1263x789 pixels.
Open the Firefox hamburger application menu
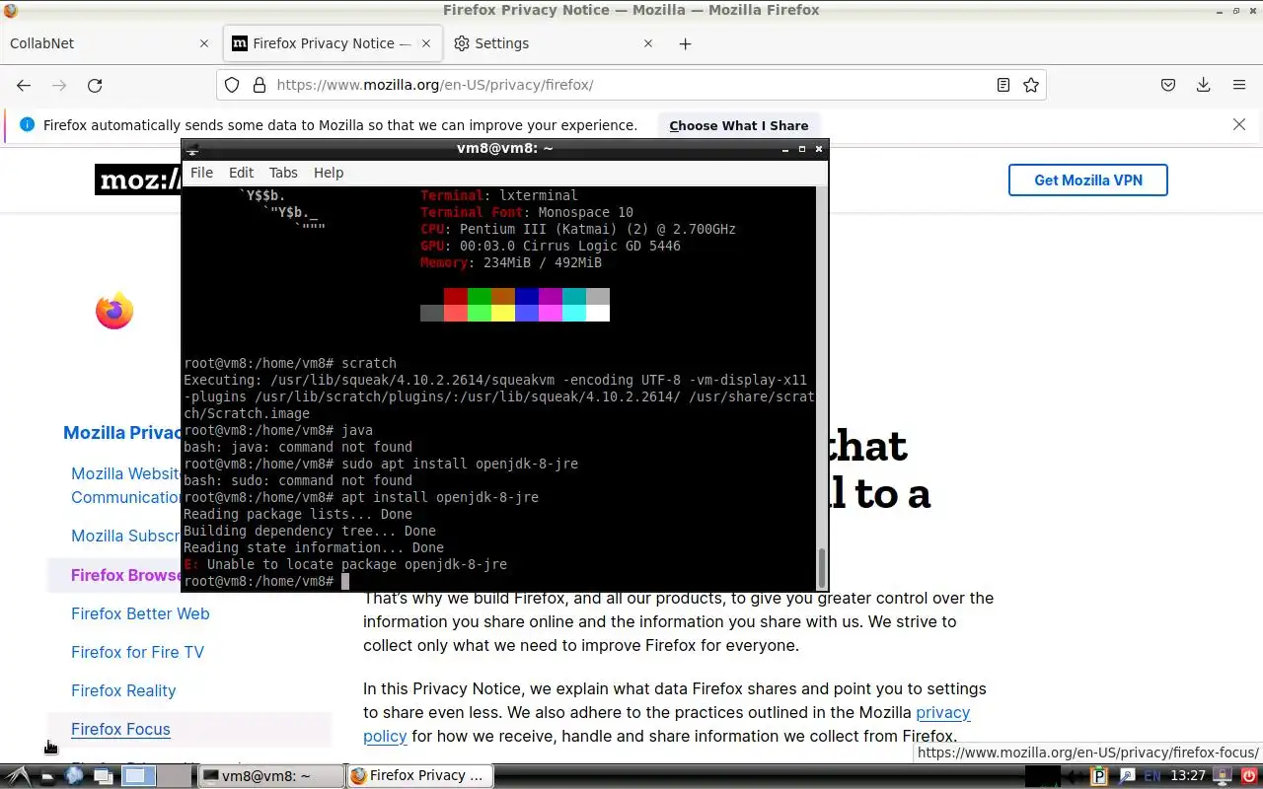pyautogui.click(x=1239, y=85)
